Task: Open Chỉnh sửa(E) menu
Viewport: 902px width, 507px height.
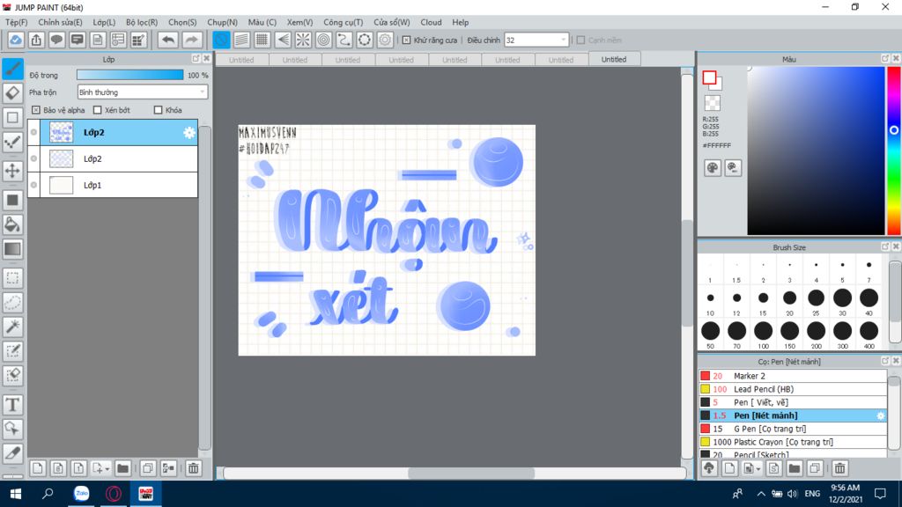Action: (61, 22)
